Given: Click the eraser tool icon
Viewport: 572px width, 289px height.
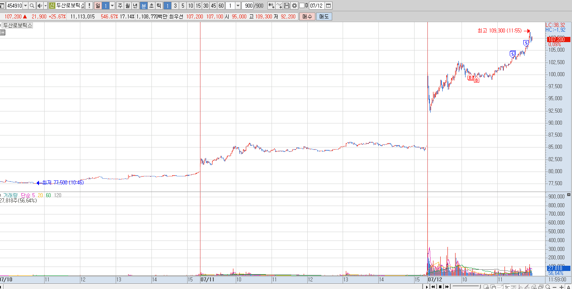Looking at the screenshot, I should coord(533,287).
